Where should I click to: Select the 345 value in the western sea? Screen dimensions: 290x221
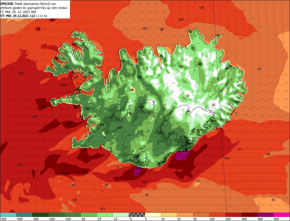click(44, 107)
